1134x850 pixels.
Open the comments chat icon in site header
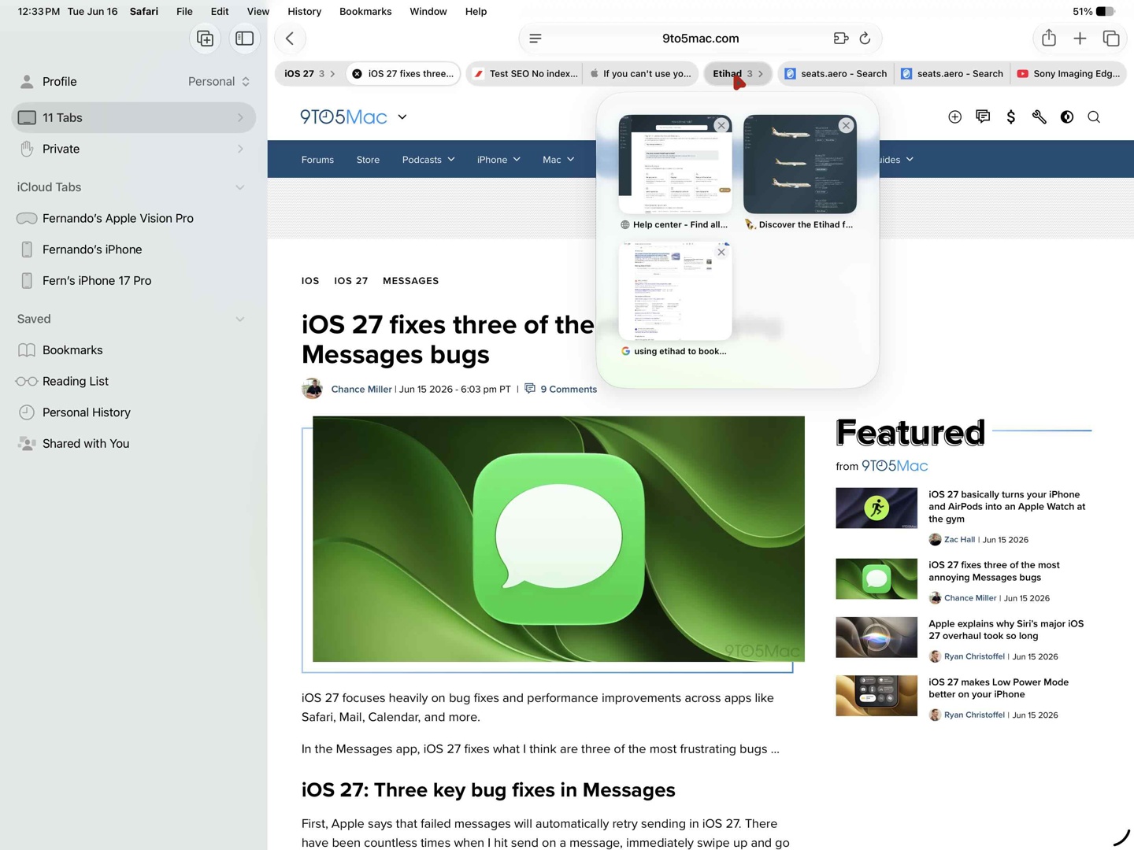(x=983, y=116)
